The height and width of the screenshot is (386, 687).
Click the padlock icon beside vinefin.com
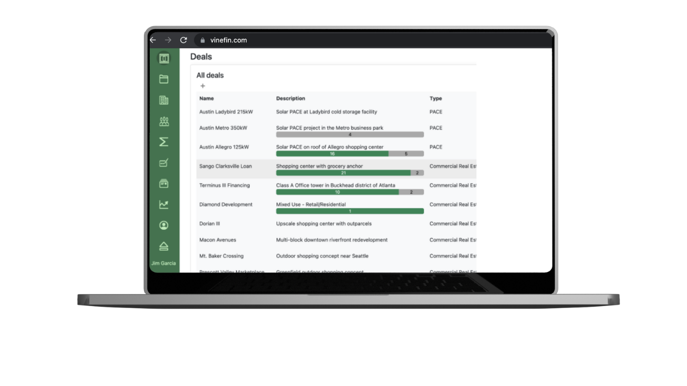[x=203, y=40]
